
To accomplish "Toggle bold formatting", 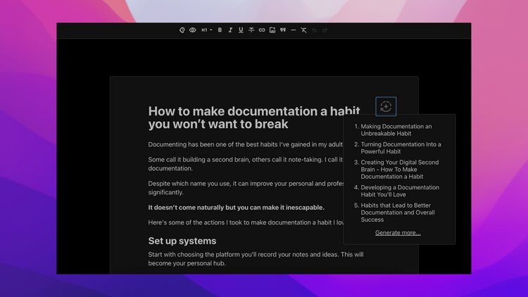I will pyautogui.click(x=220, y=30).
